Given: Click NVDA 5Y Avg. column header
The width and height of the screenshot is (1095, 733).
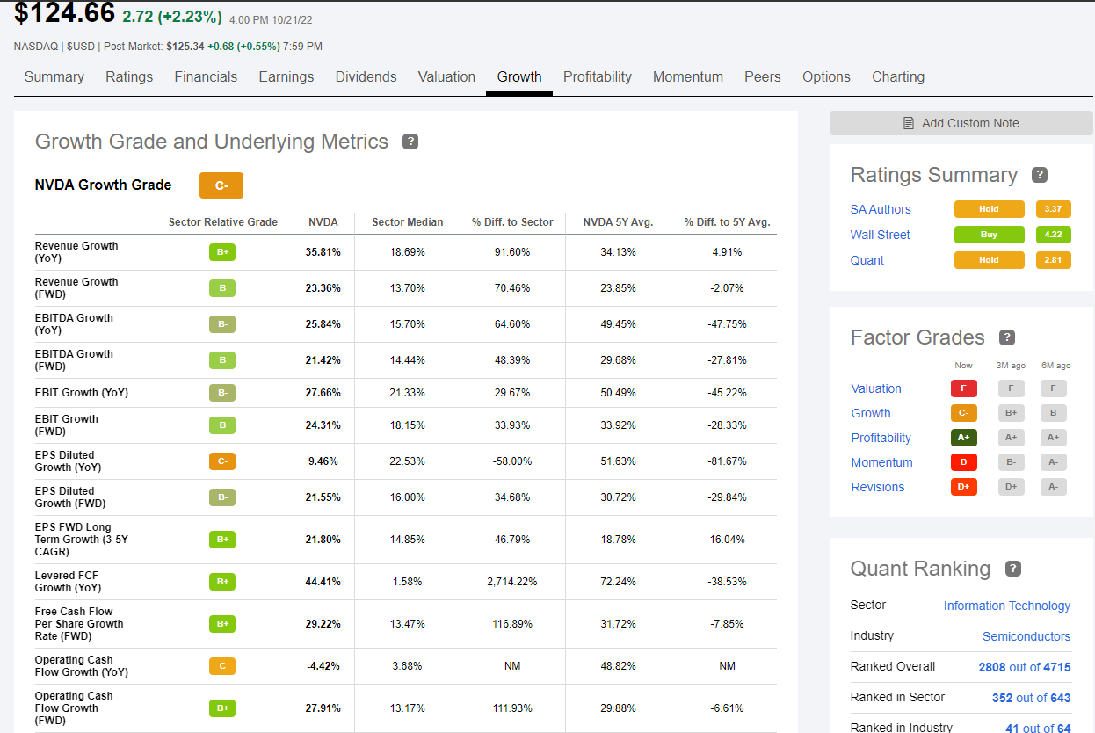Looking at the screenshot, I should click(x=619, y=222).
